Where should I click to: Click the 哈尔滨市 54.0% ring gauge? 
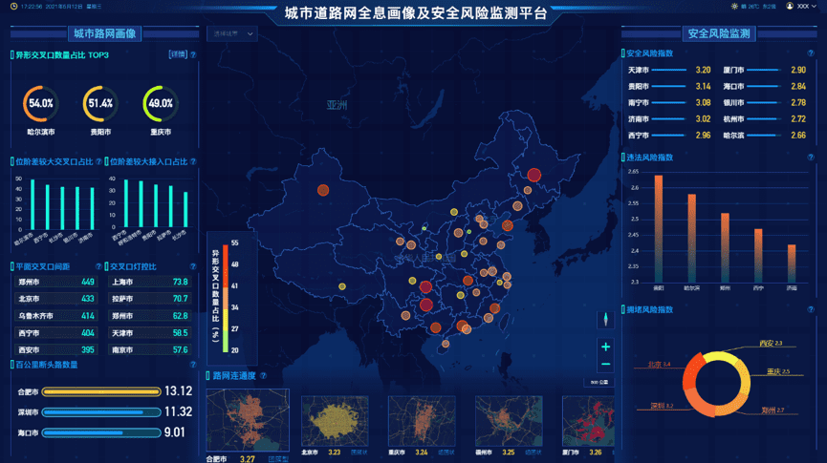[x=41, y=103]
